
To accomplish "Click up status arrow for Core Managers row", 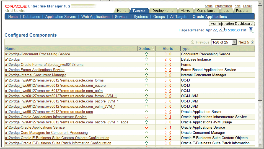I will point(146,132).
